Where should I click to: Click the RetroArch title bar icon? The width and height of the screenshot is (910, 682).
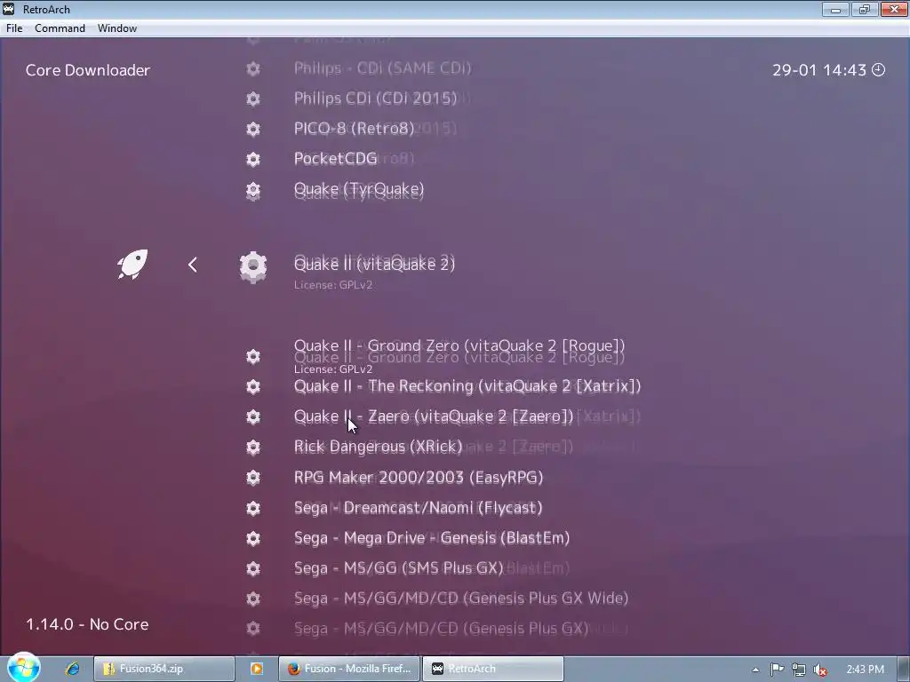coord(9,9)
